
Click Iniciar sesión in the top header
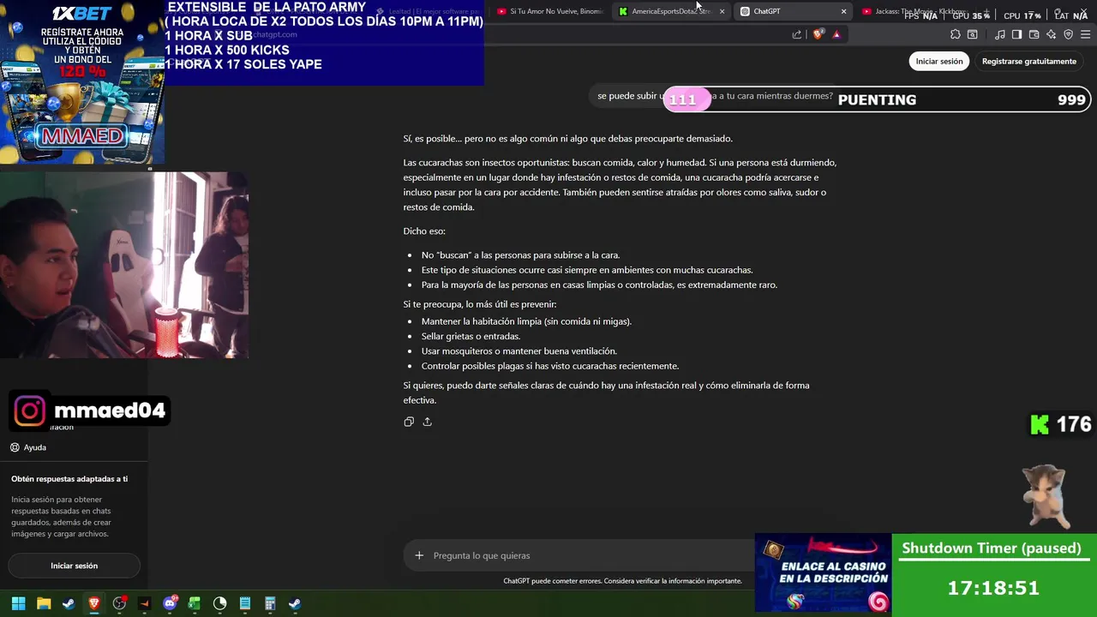[939, 61]
